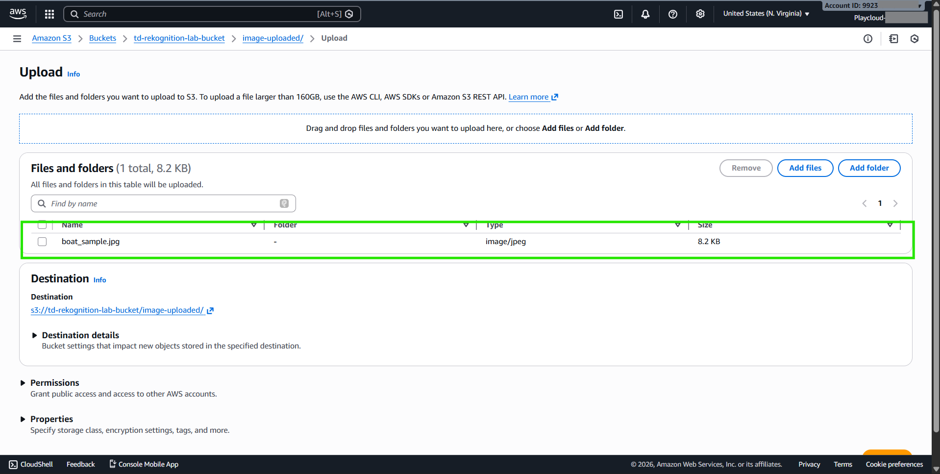Select the boat_sample.jpg checkbox
Viewport: 940px width, 474px height.
point(42,242)
